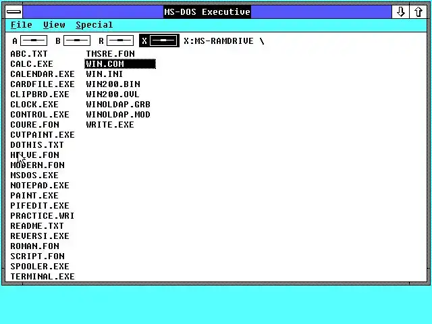Select COURE.FON font file
This screenshot has width=432, height=324.
34,124
